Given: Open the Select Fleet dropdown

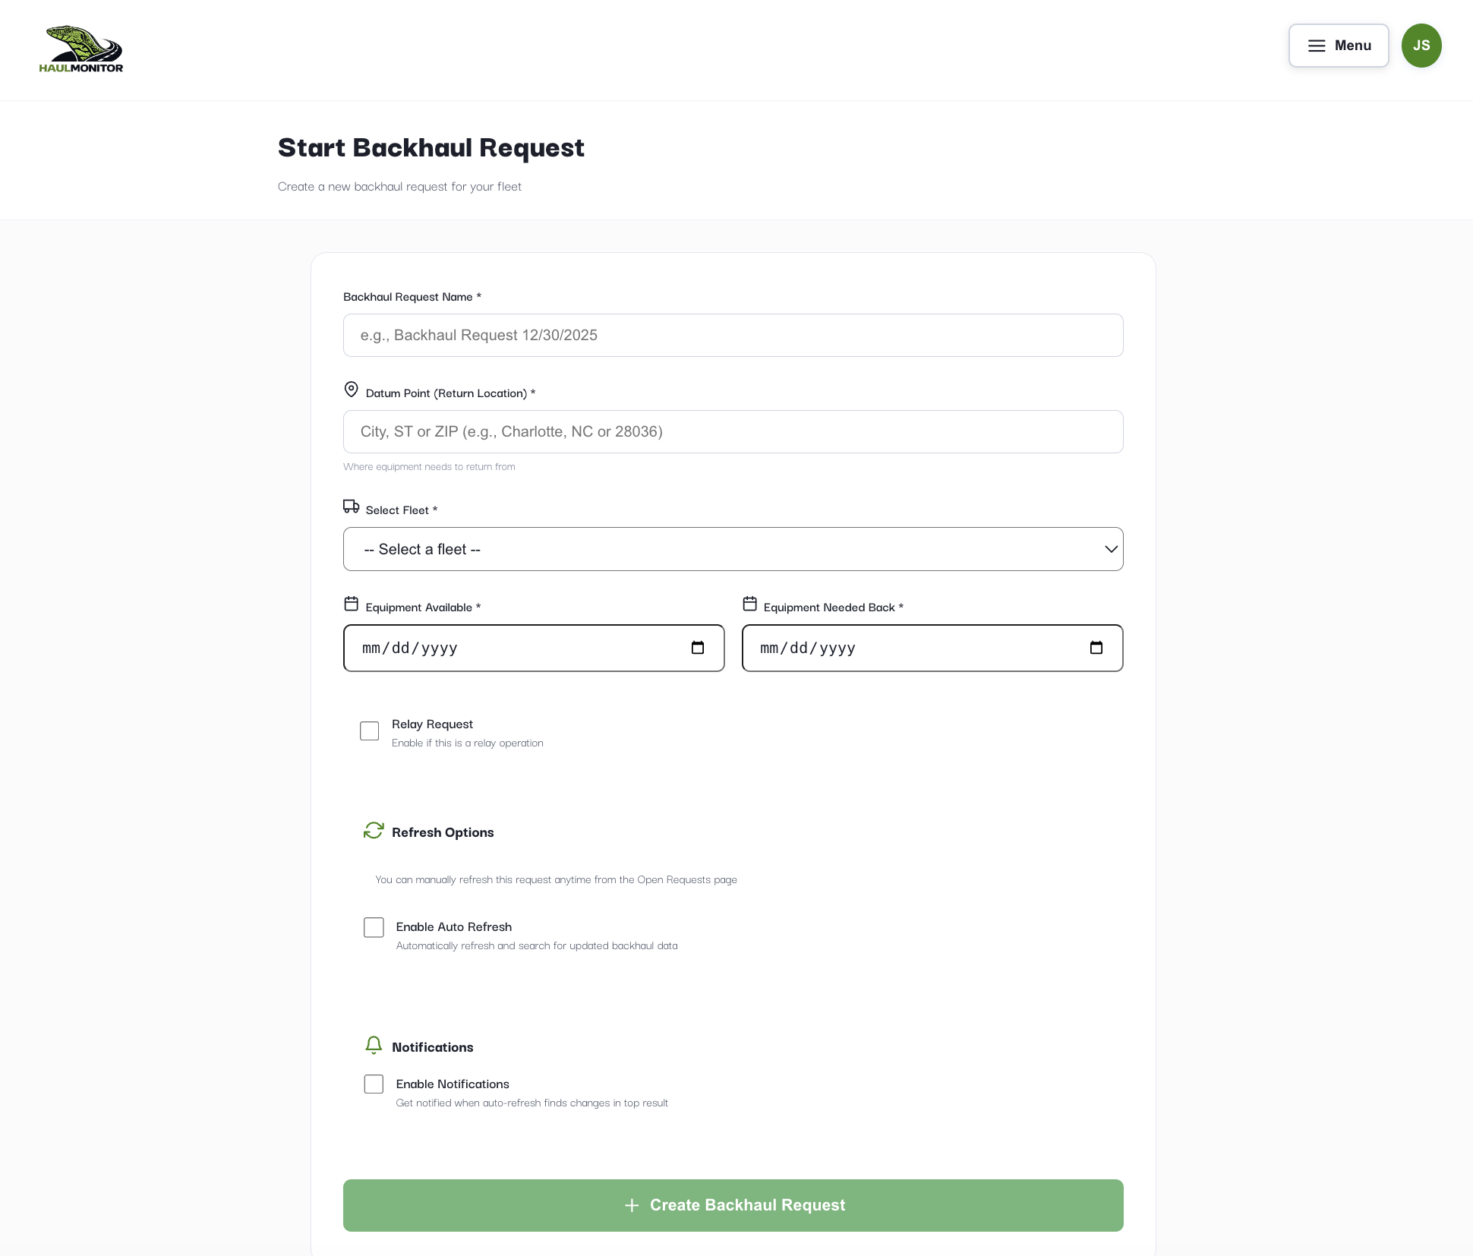Looking at the screenshot, I should pos(733,548).
